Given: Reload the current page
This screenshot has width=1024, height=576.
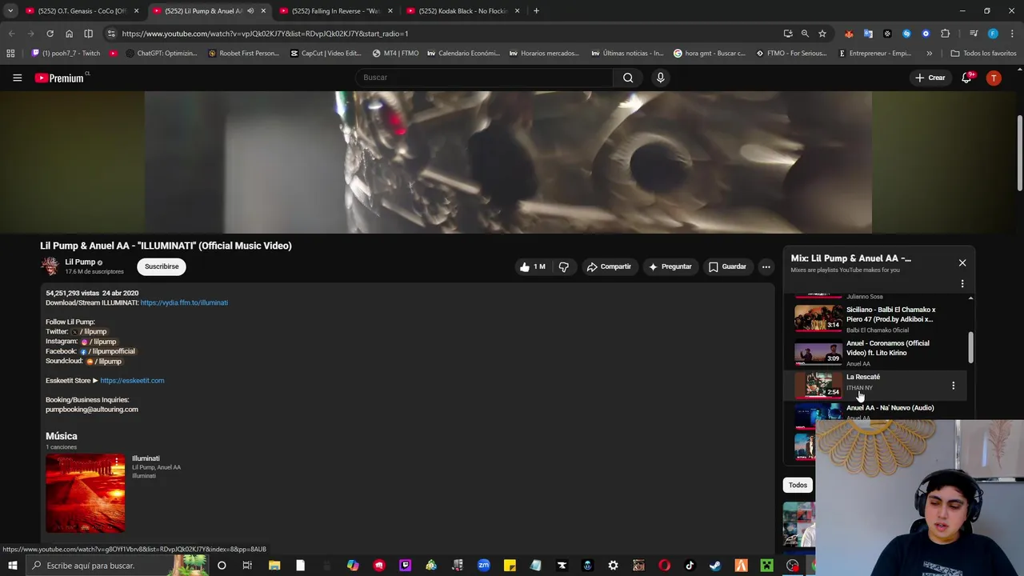Looking at the screenshot, I should click(x=50, y=34).
